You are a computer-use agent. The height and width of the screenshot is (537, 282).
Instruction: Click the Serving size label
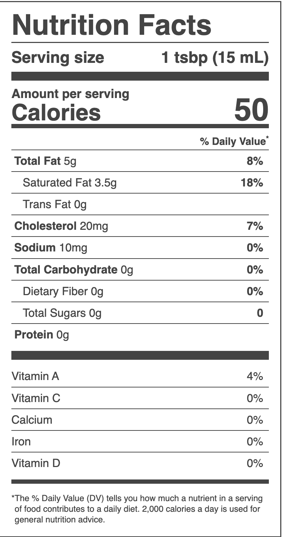[x=58, y=58]
